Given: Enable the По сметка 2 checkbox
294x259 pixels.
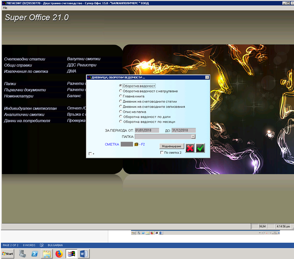Looking at the screenshot, I should pyautogui.click(x=162, y=153).
